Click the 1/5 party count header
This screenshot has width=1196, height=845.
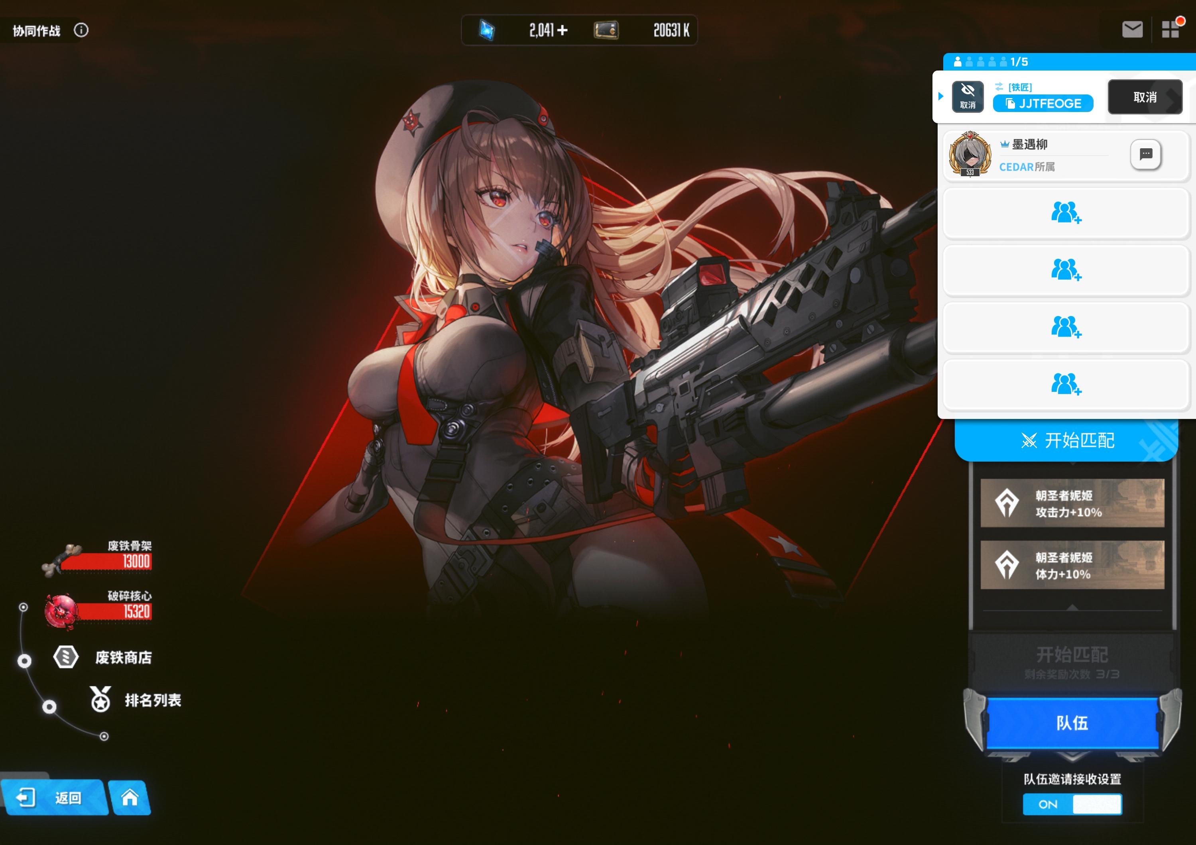tap(1019, 62)
